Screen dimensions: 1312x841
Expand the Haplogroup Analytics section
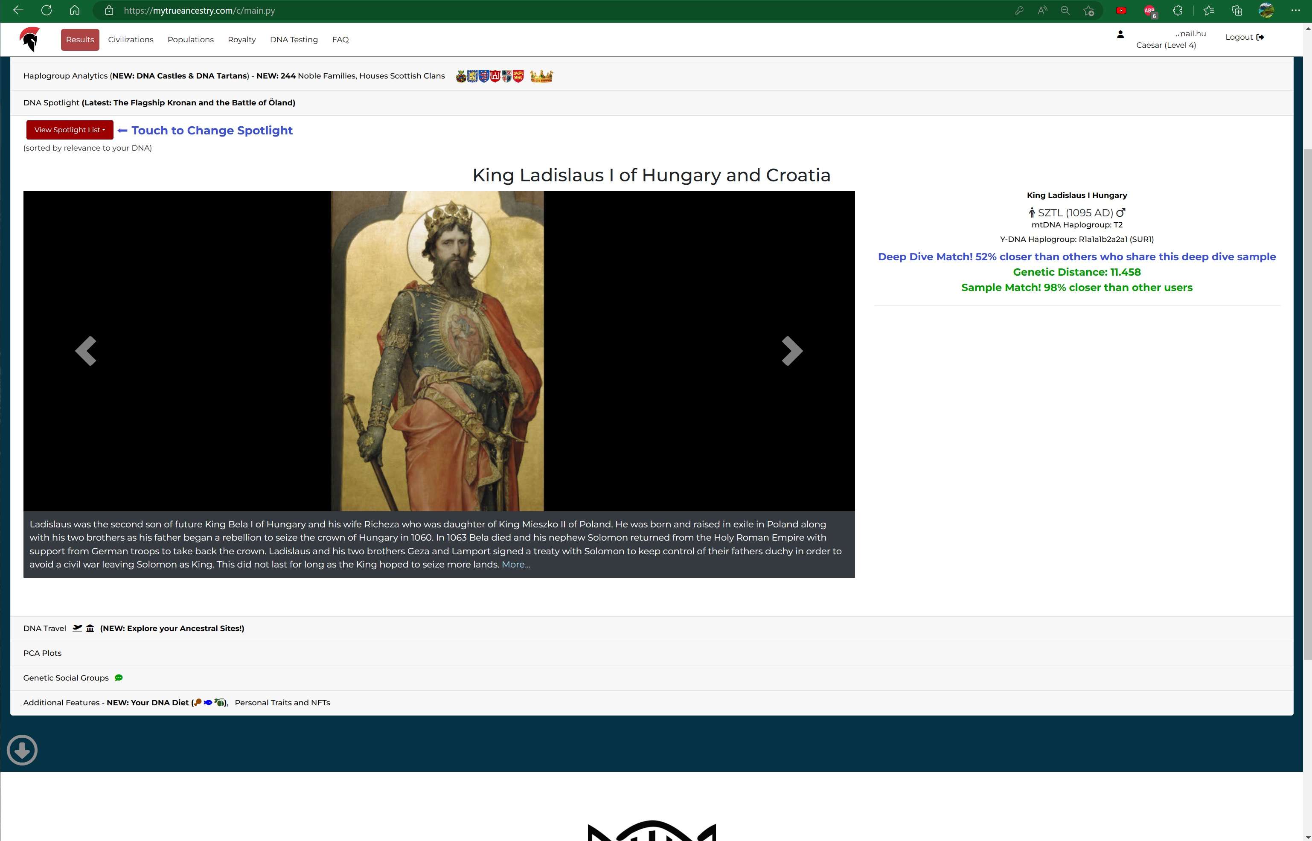652,76
